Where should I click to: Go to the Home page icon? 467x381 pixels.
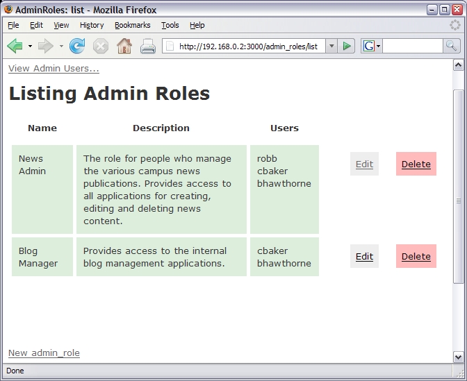[124, 46]
